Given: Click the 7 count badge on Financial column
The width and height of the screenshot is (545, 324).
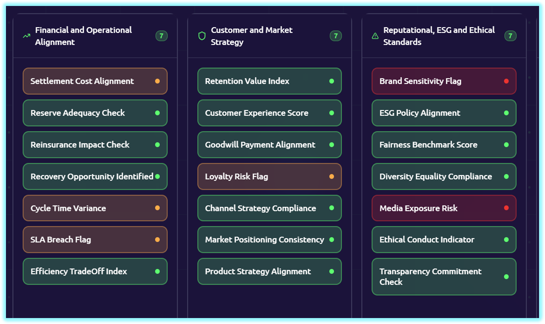Looking at the screenshot, I should 162,36.
